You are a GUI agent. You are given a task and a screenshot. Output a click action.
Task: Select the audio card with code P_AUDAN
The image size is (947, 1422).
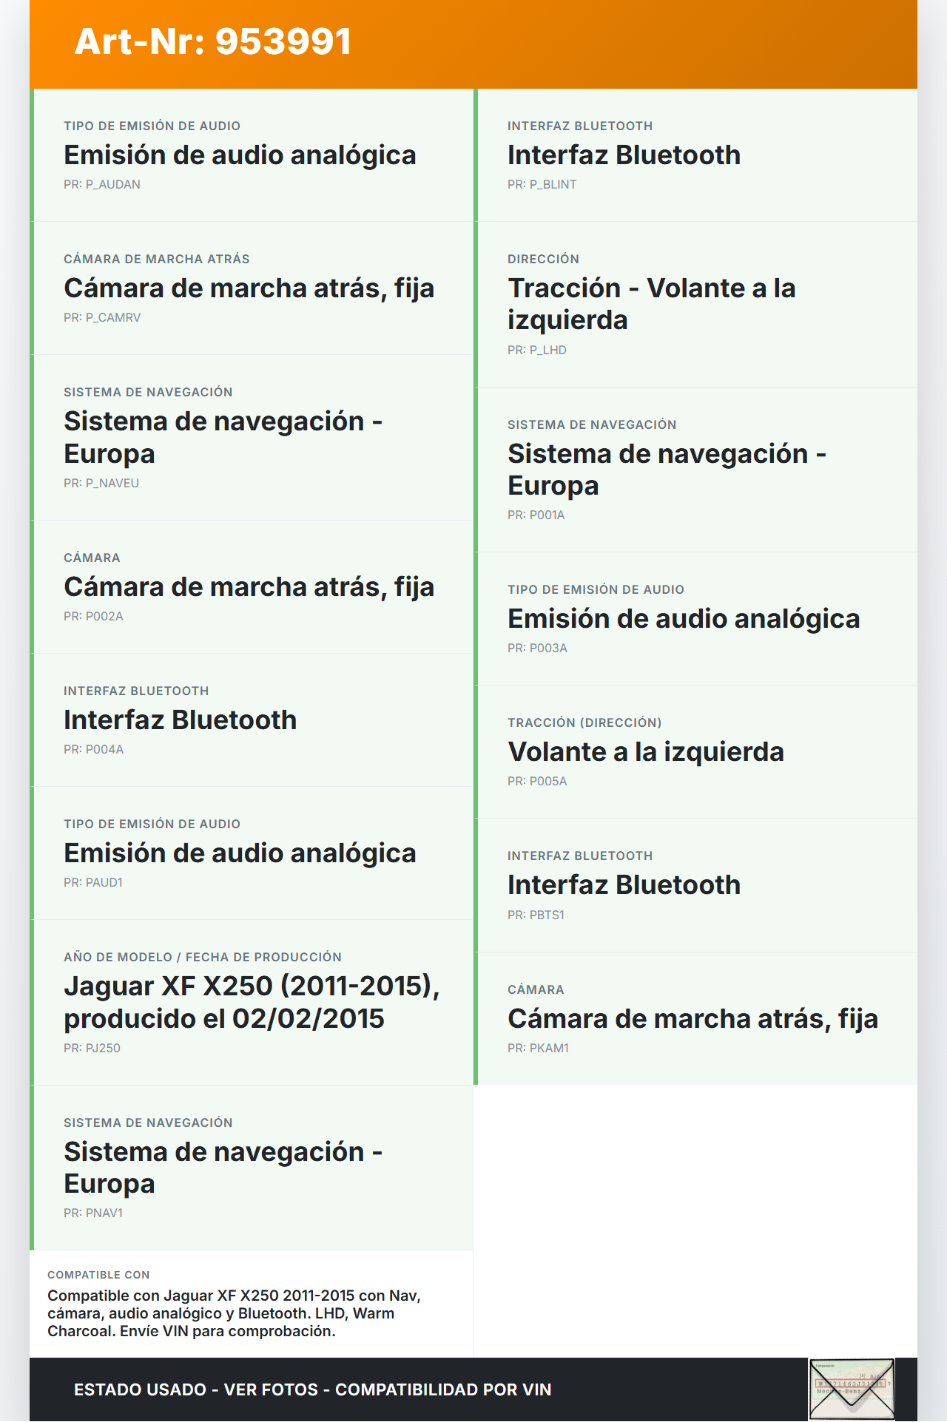point(252,155)
